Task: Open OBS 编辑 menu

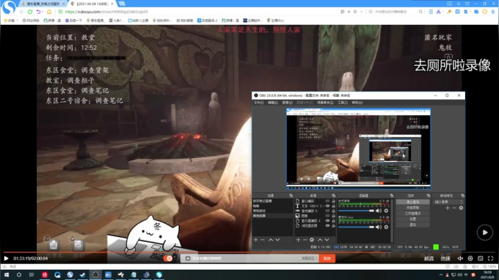Action: (273, 103)
